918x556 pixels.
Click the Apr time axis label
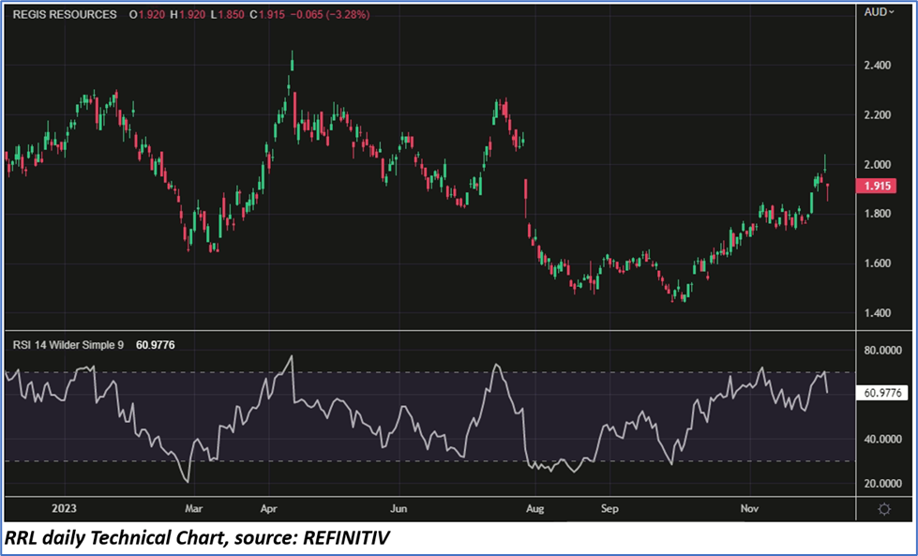coord(269,508)
